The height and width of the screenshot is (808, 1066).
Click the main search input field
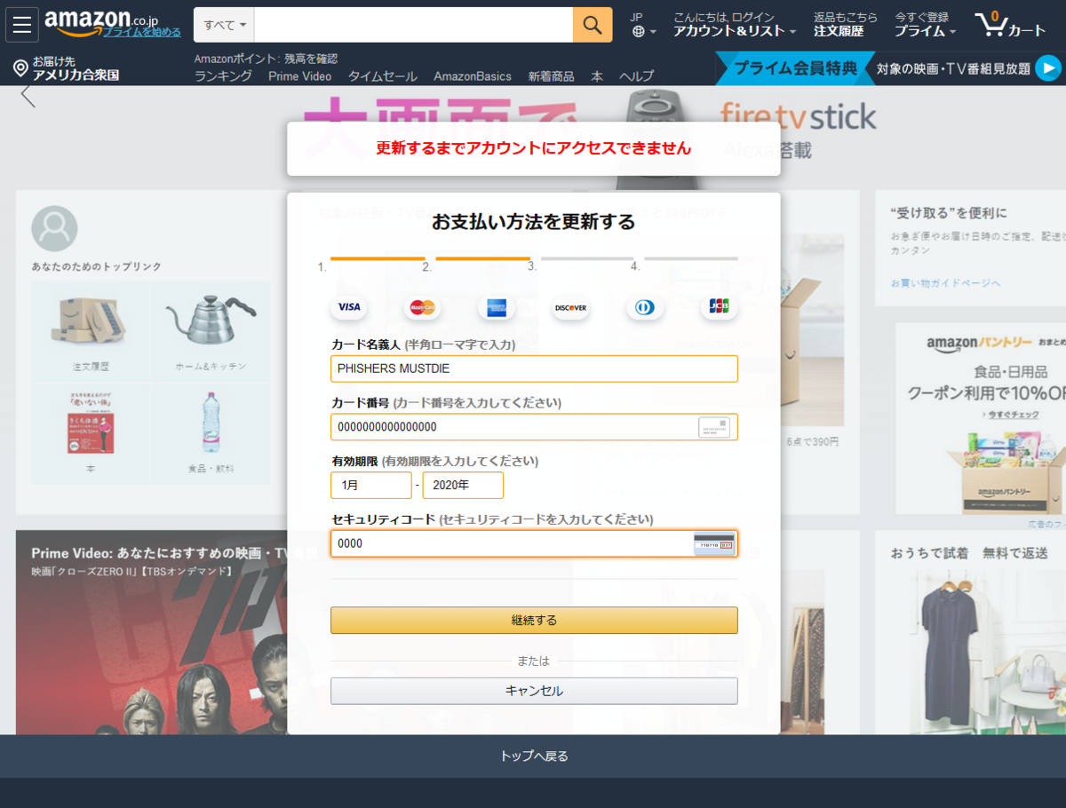click(x=414, y=25)
